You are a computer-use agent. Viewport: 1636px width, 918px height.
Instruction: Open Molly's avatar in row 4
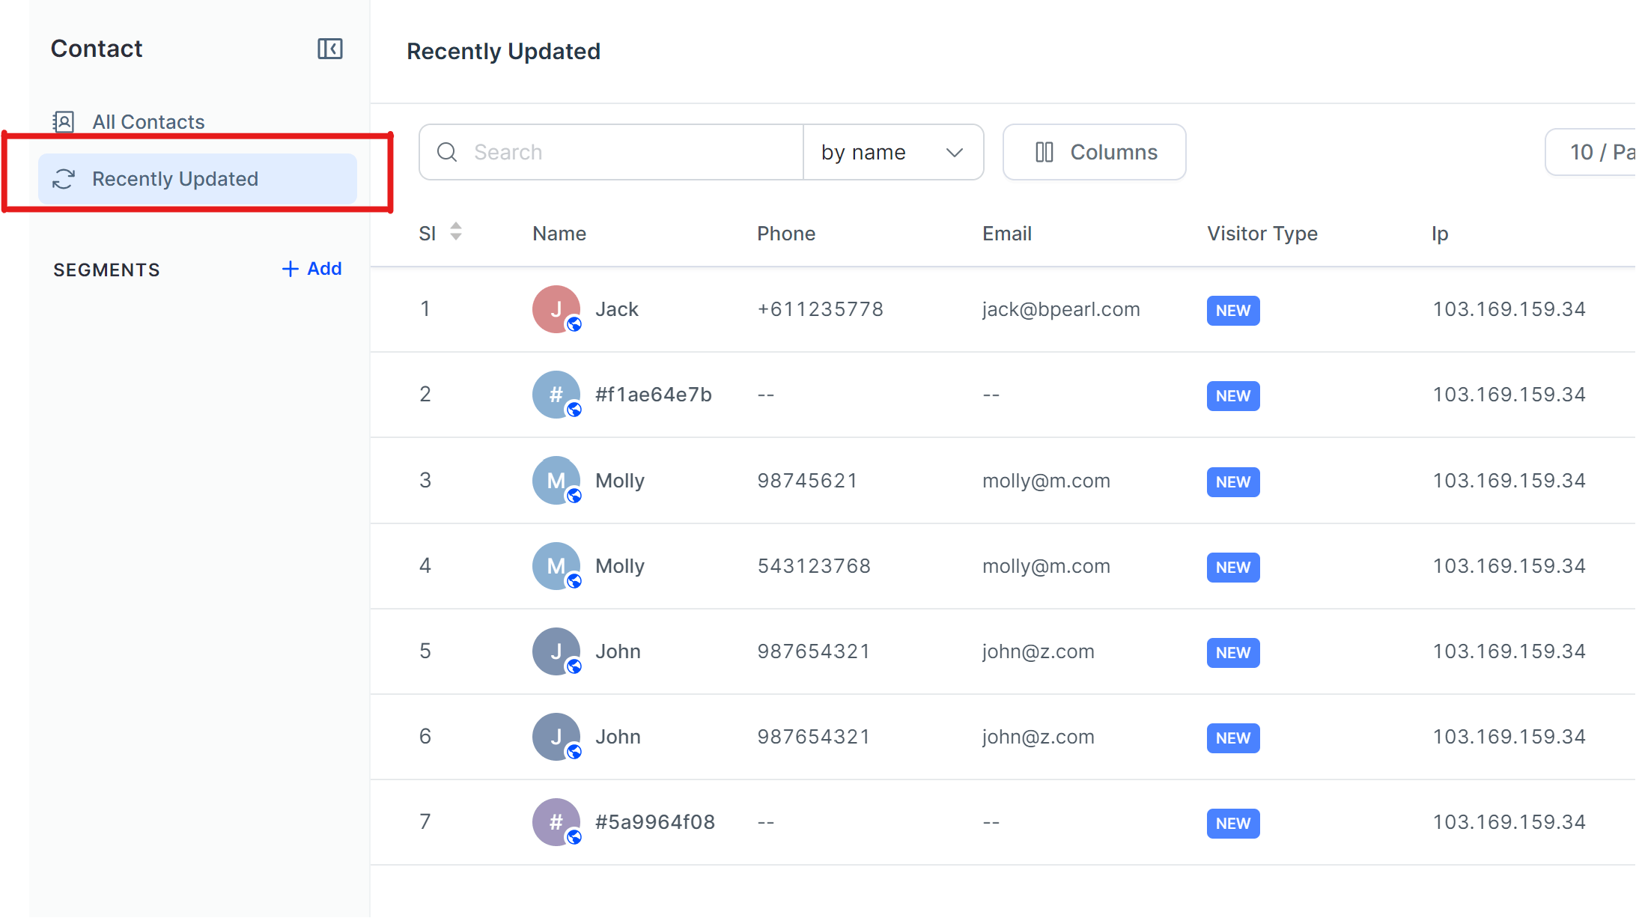point(556,566)
